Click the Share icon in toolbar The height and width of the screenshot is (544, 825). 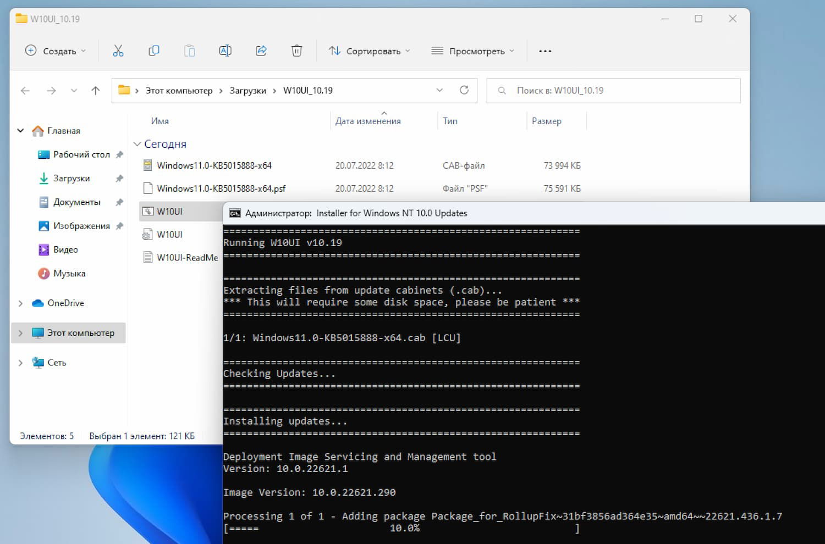[261, 51]
